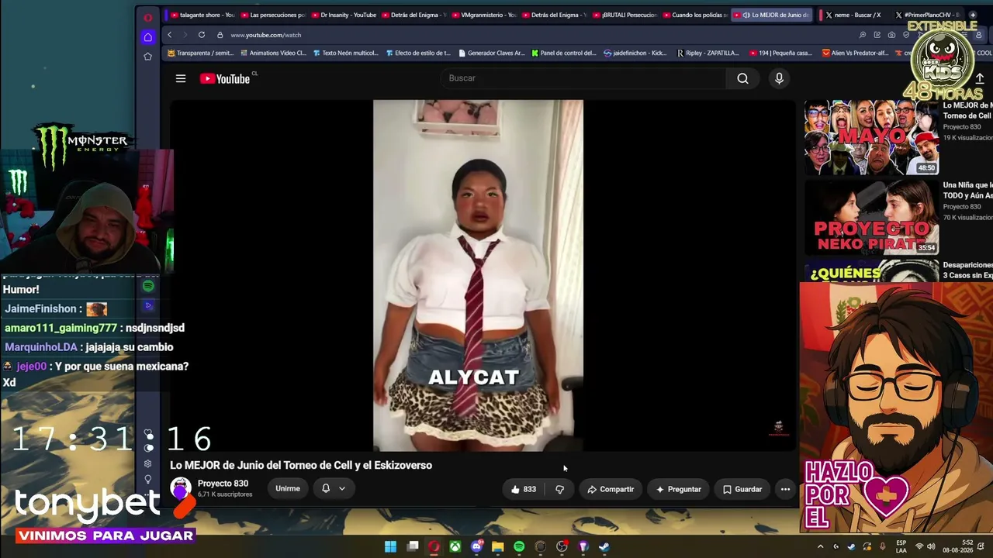Open Discord from the taskbar
Viewport: 993px width, 558px height.
[477, 546]
